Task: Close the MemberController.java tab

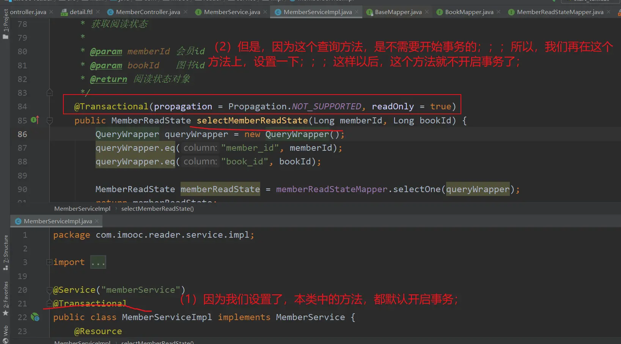Action: click(186, 12)
